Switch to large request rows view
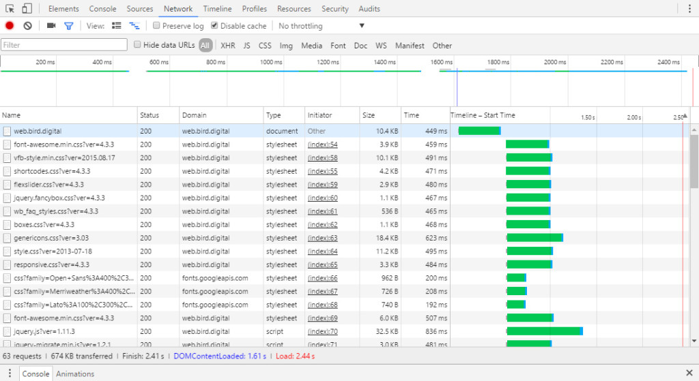The image size is (699, 381). coord(116,26)
